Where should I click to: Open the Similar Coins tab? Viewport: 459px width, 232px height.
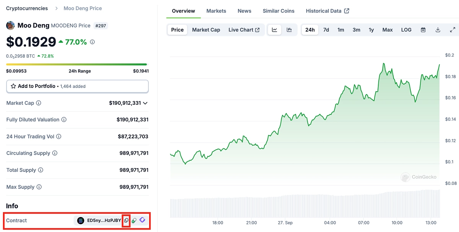(x=278, y=11)
